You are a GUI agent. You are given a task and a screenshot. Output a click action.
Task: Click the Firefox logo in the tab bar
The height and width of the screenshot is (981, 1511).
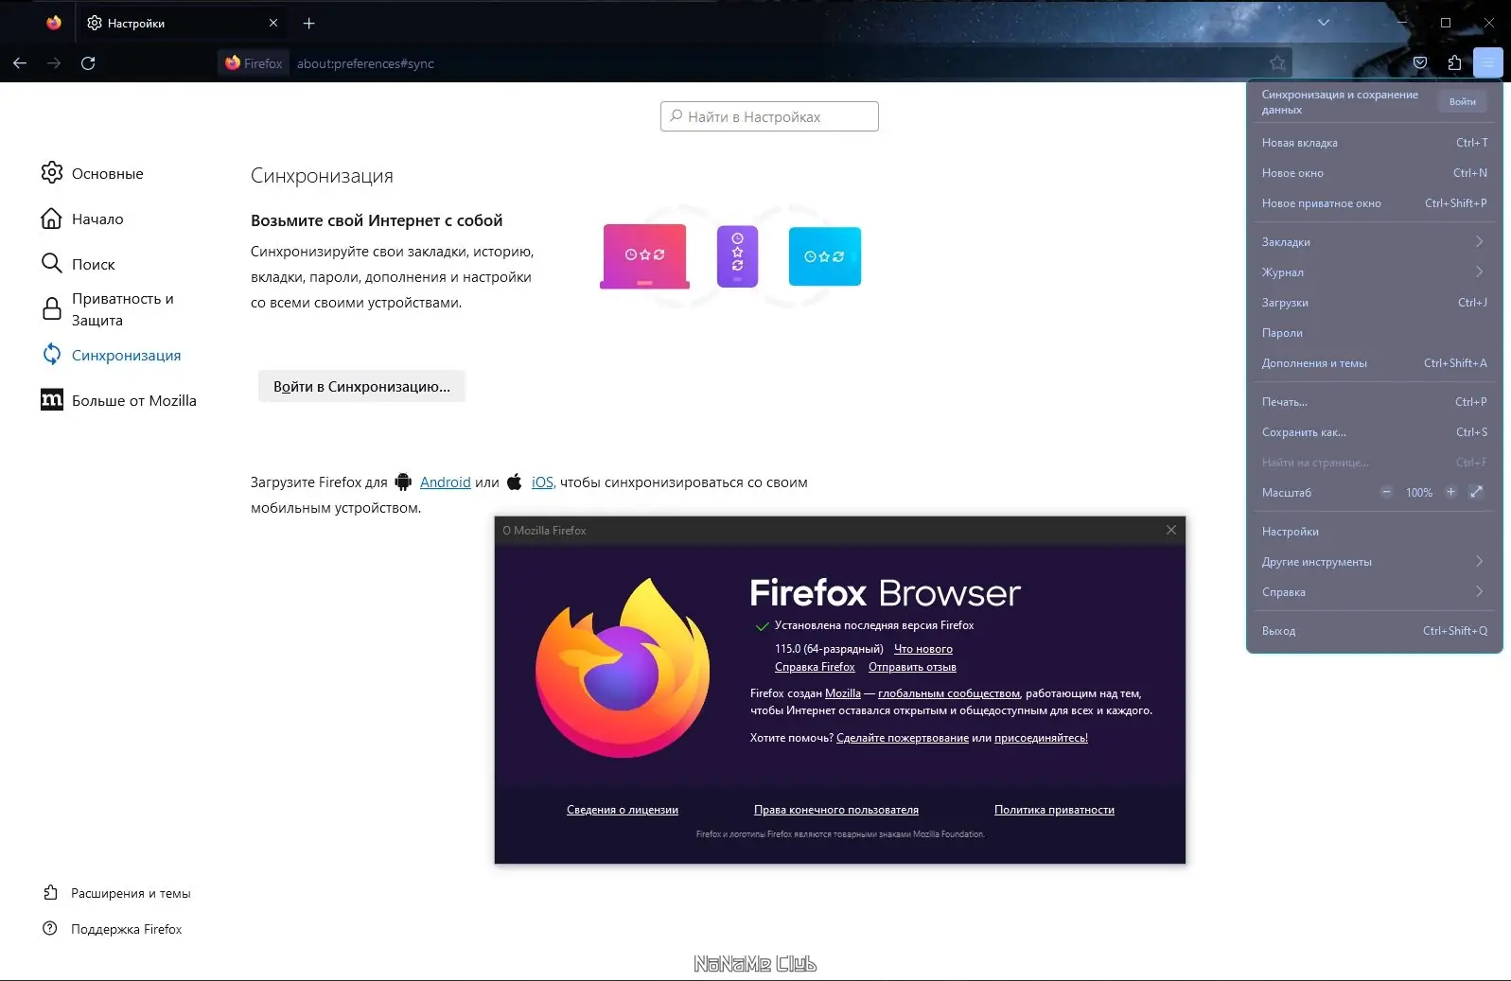[54, 23]
